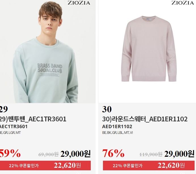
Task: Open the pink round sweater product image
Action: (x=147, y=51)
